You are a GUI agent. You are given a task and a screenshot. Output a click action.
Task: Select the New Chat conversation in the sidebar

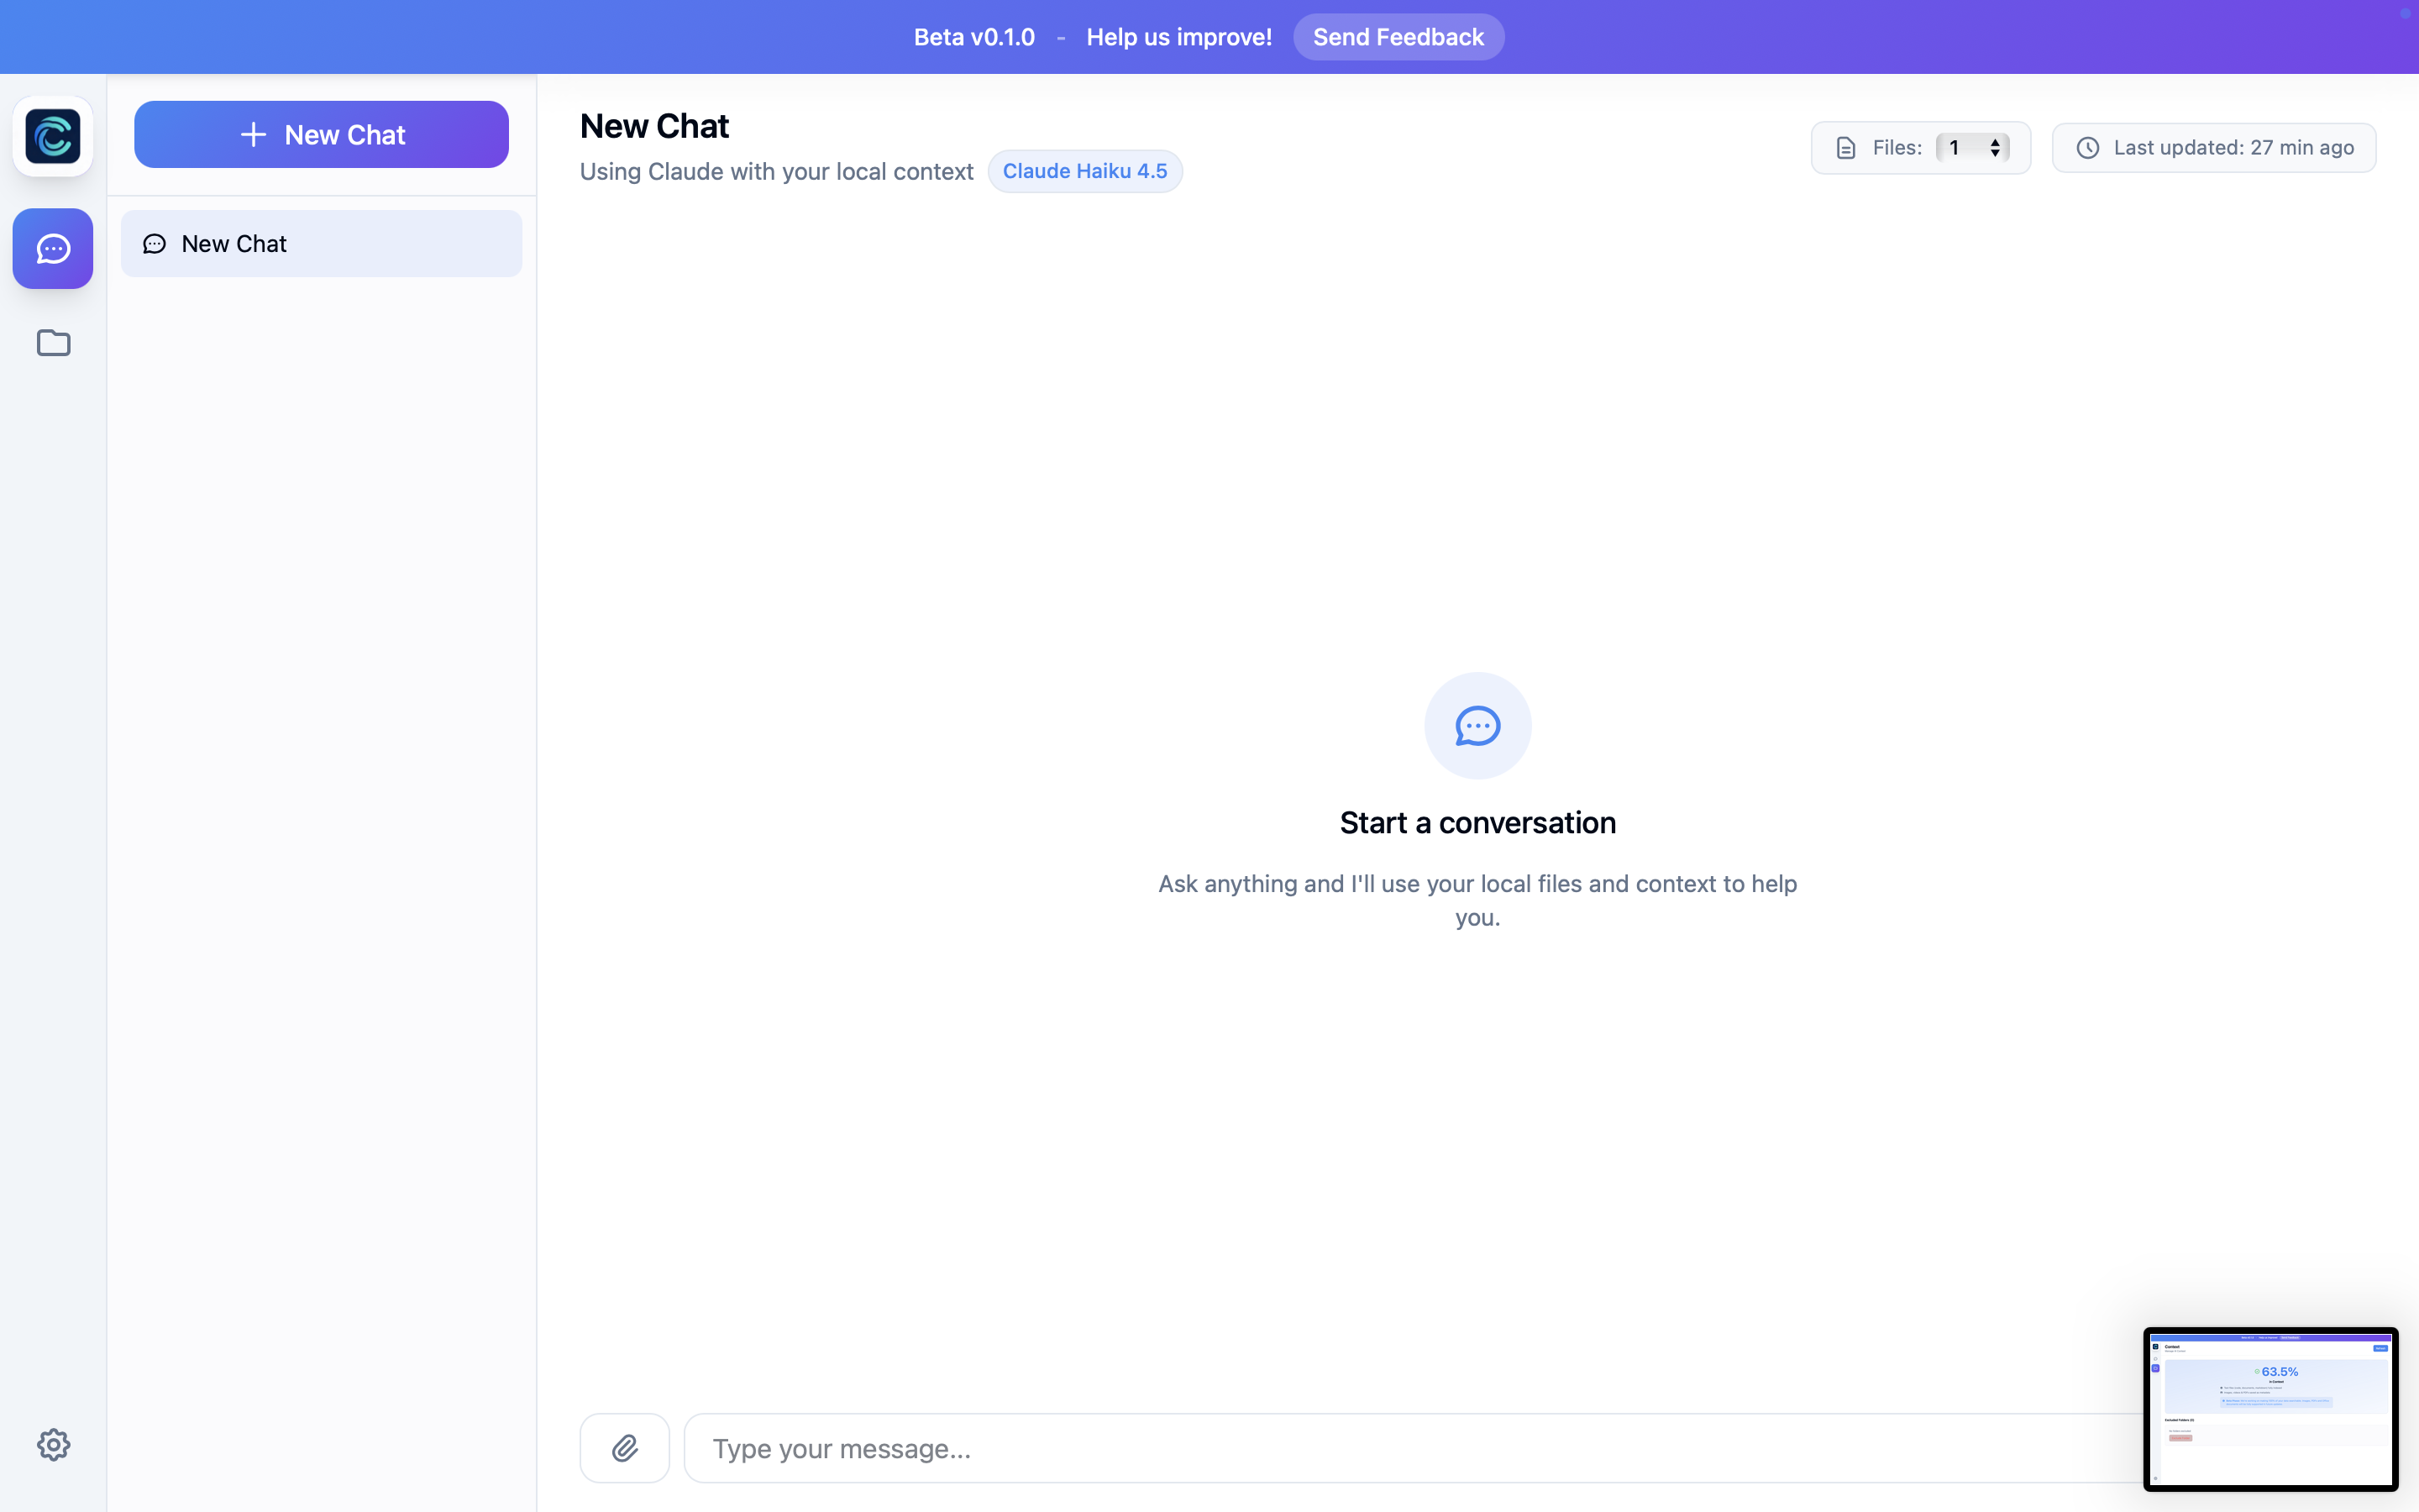coord(321,243)
